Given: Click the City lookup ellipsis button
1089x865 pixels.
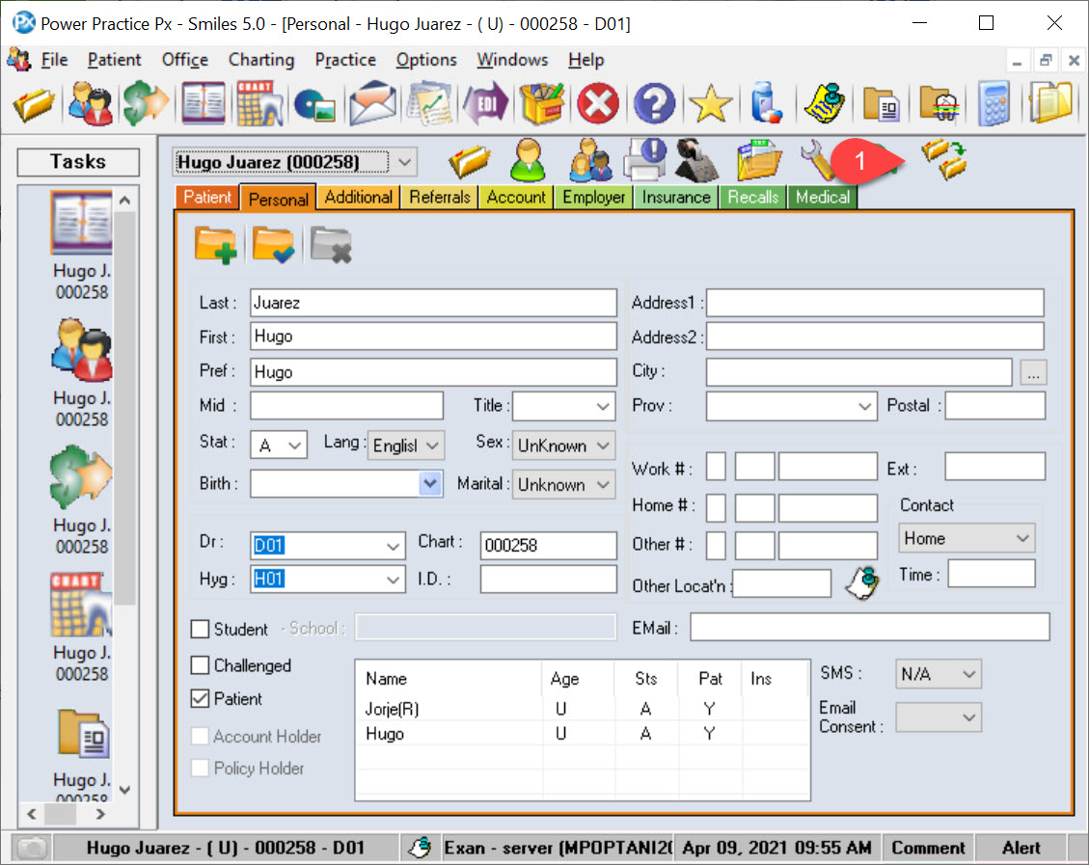Looking at the screenshot, I should click(x=1033, y=373).
